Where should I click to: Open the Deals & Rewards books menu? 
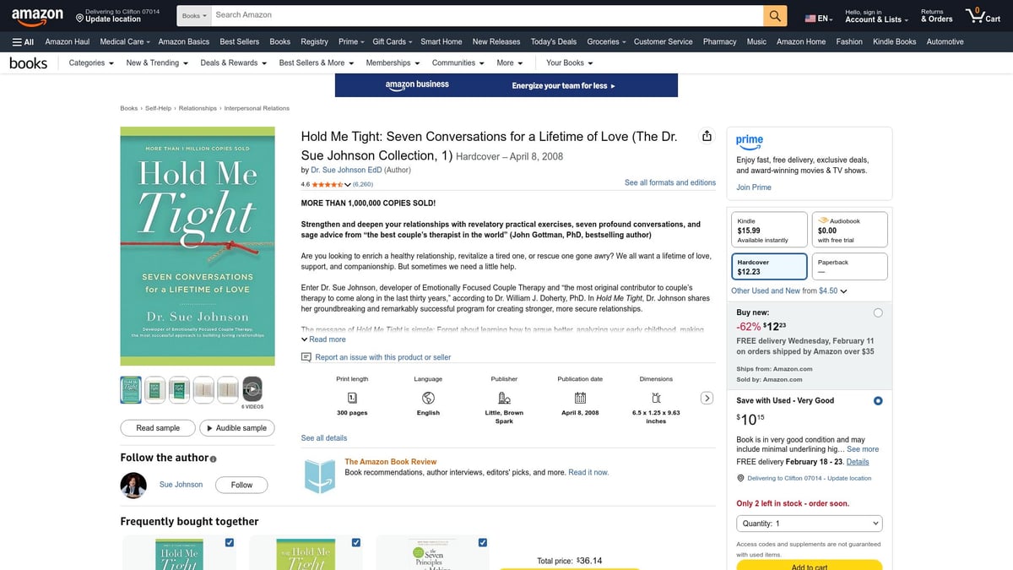(233, 62)
